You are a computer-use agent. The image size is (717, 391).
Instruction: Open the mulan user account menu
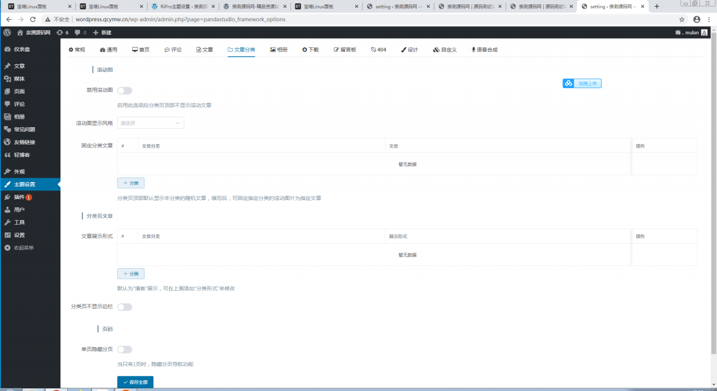[692, 32]
